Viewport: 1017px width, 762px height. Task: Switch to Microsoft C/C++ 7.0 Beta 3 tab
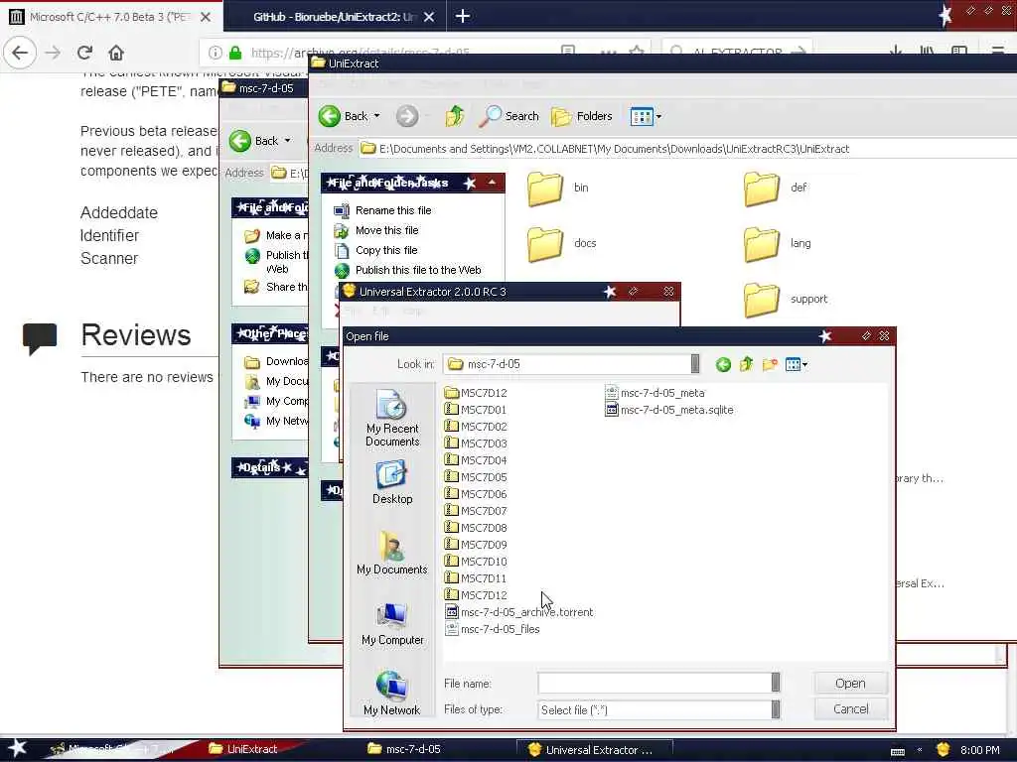coord(111,17)
